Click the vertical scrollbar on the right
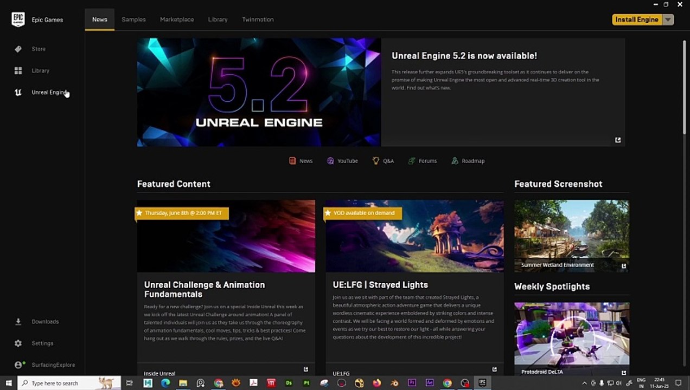 (685, 87)
